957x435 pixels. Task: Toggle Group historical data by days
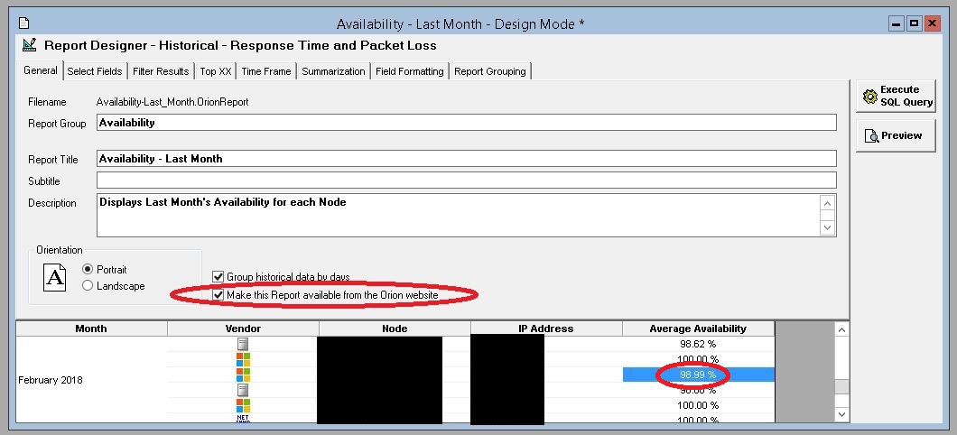click(218, 277)
